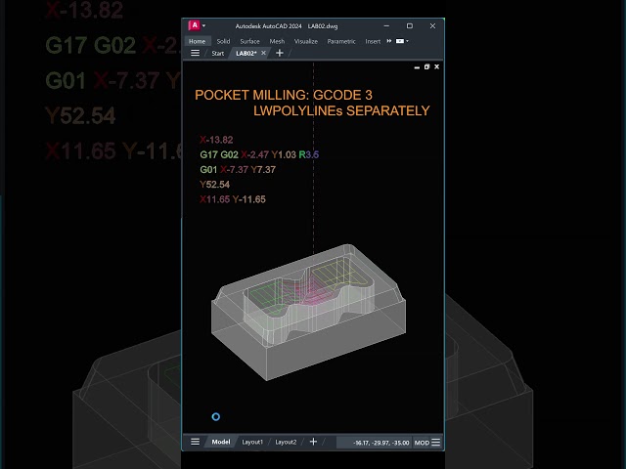Open the Surface ribbon tab
The height and width of the screenshot is (469, 626).
pyautogui.click(x=250, y=41)
